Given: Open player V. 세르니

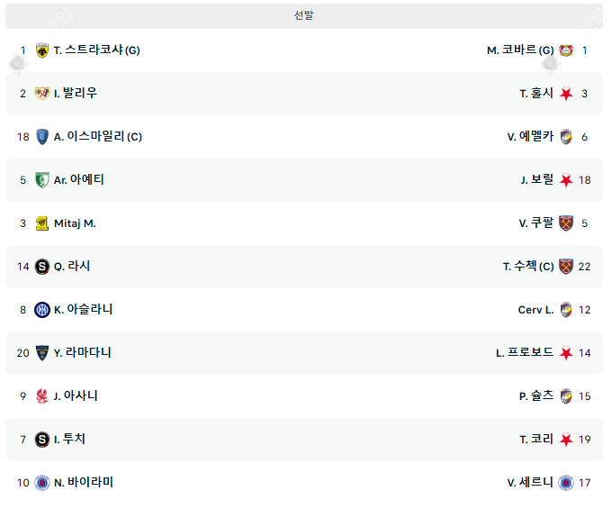Looking at the screenshot, I should [530, 483].
